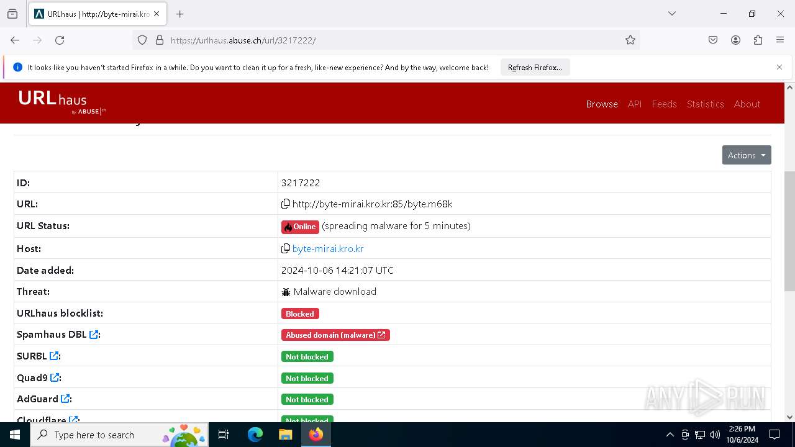Click the ID value 3217222

301,183
